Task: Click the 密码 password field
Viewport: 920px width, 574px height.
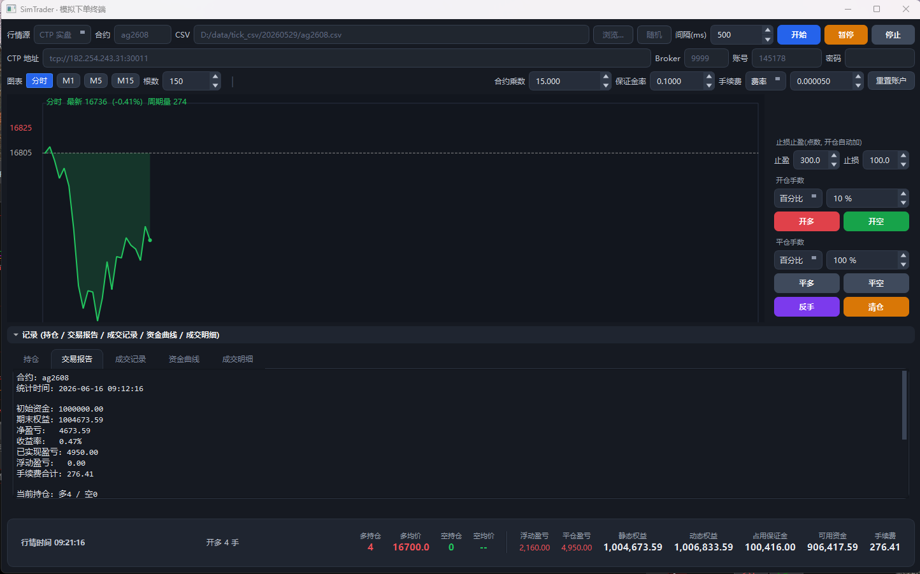Action: coord(880,58)
